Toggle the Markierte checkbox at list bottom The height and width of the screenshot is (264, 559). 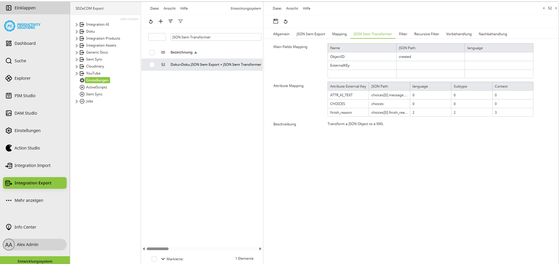click(x=154, y=259)
